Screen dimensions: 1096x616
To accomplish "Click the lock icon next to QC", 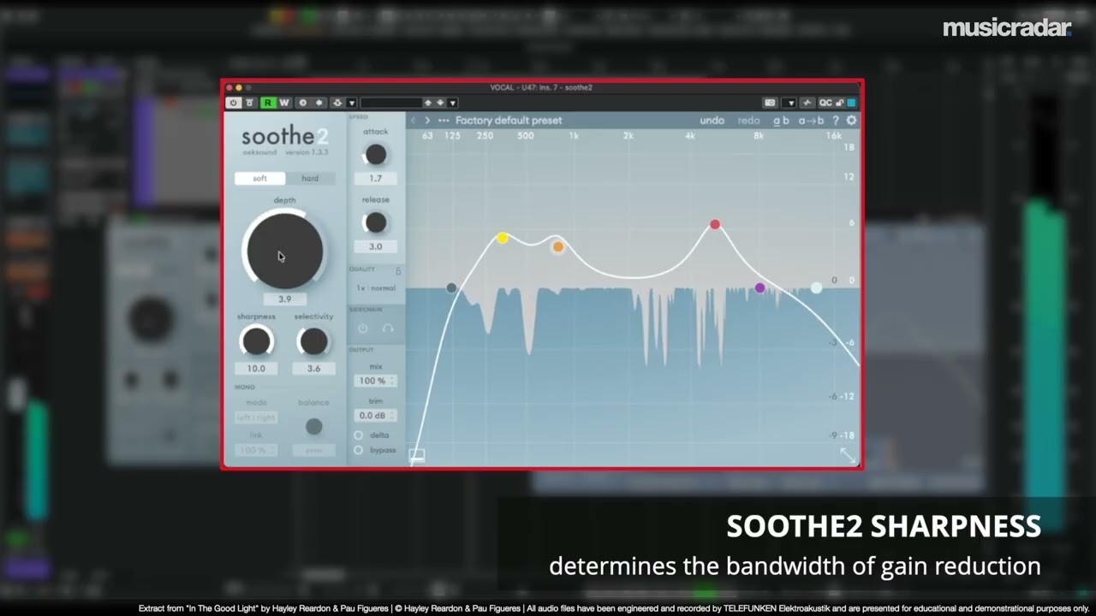I will click(x=839, y=103).
